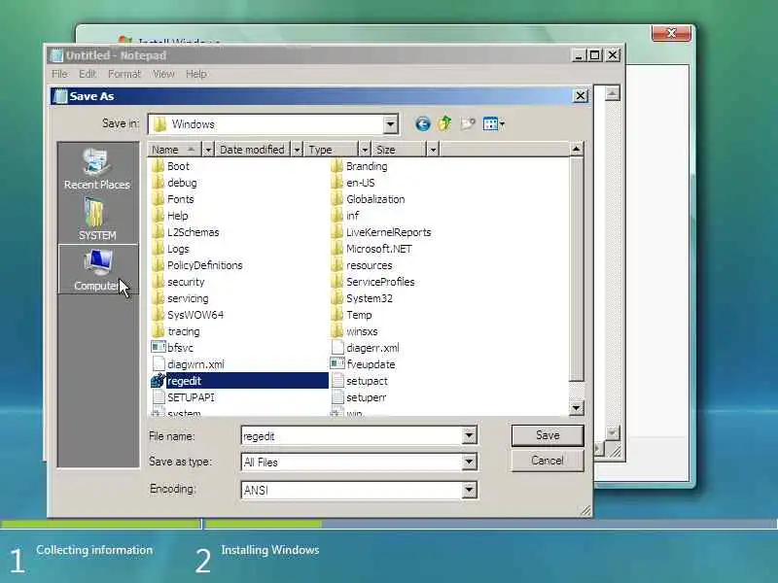Select the diagerr.xml file
The image size is (778, 583).
(366, 348)
